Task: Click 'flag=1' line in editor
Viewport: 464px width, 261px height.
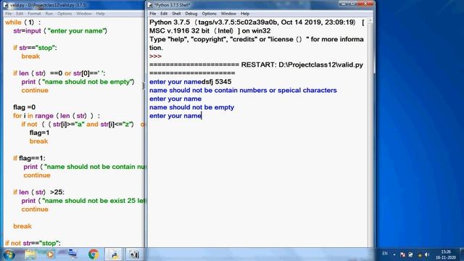Action: tap(39, 133)
